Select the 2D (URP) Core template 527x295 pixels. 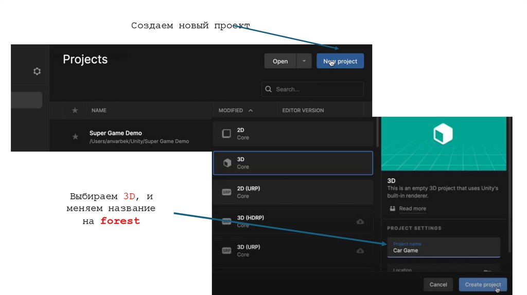pyautogui.click(x=293, y=192)
